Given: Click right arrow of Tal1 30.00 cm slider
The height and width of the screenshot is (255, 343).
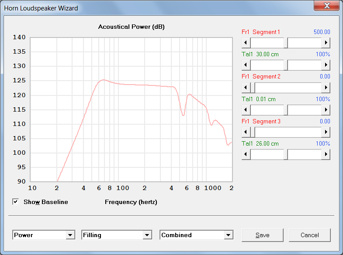Looking at the screenshot, I should (x=326, y=65).
